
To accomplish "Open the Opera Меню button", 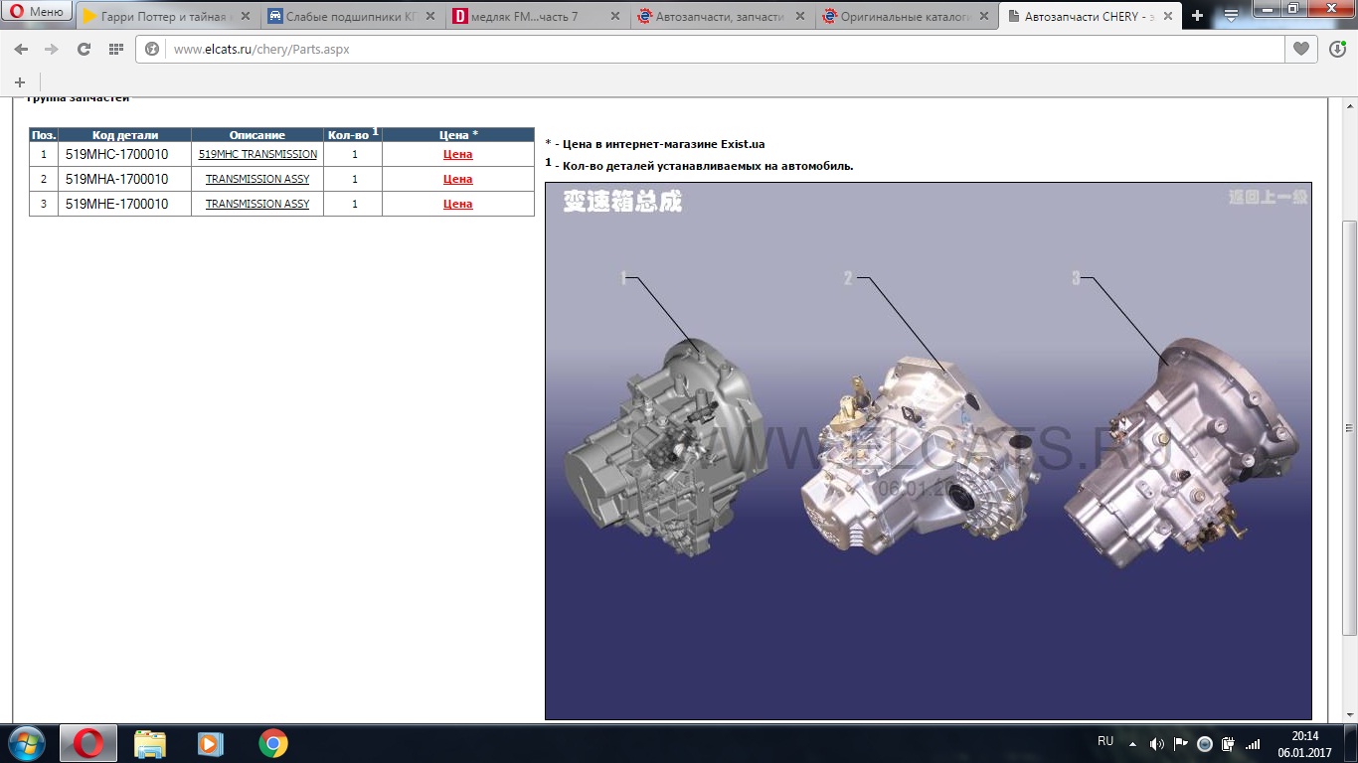I will (x=37, y=12).
